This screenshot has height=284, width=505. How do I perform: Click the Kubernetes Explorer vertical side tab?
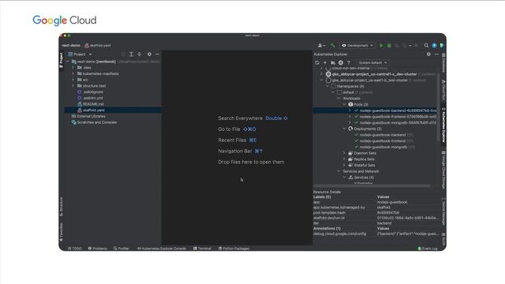pyautogui.click(x=443, y=125)
